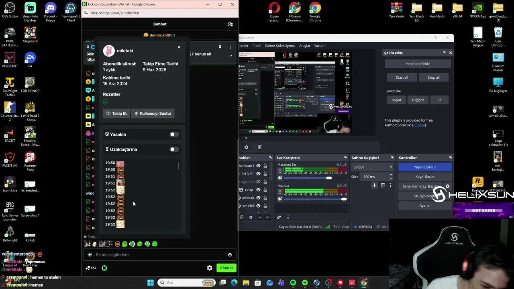Image resolution: width=514 pixels, height=289 pixels.
Task: Click Stop all in Çoklu çıkış
Action: pos(434,77)
